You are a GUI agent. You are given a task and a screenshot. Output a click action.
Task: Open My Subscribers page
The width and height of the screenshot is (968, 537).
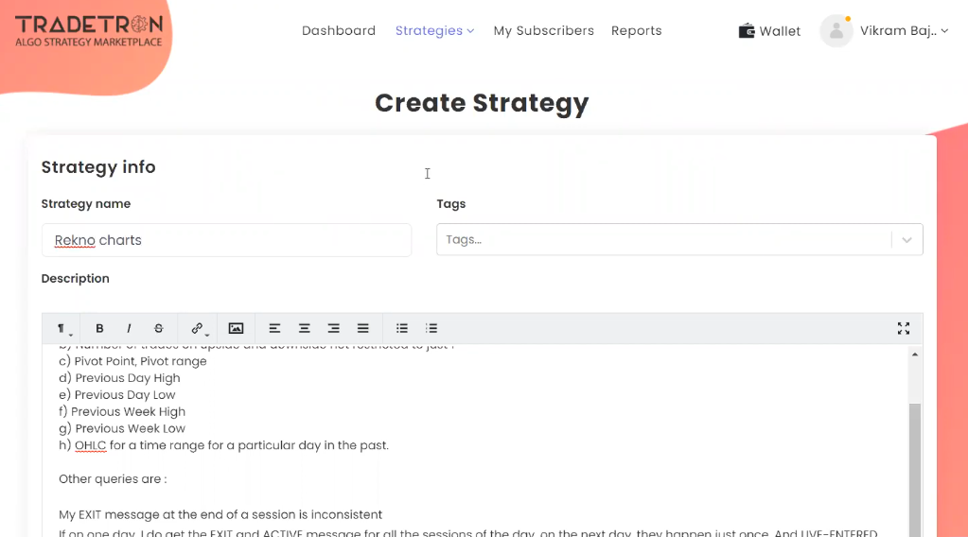pos(543,31)
